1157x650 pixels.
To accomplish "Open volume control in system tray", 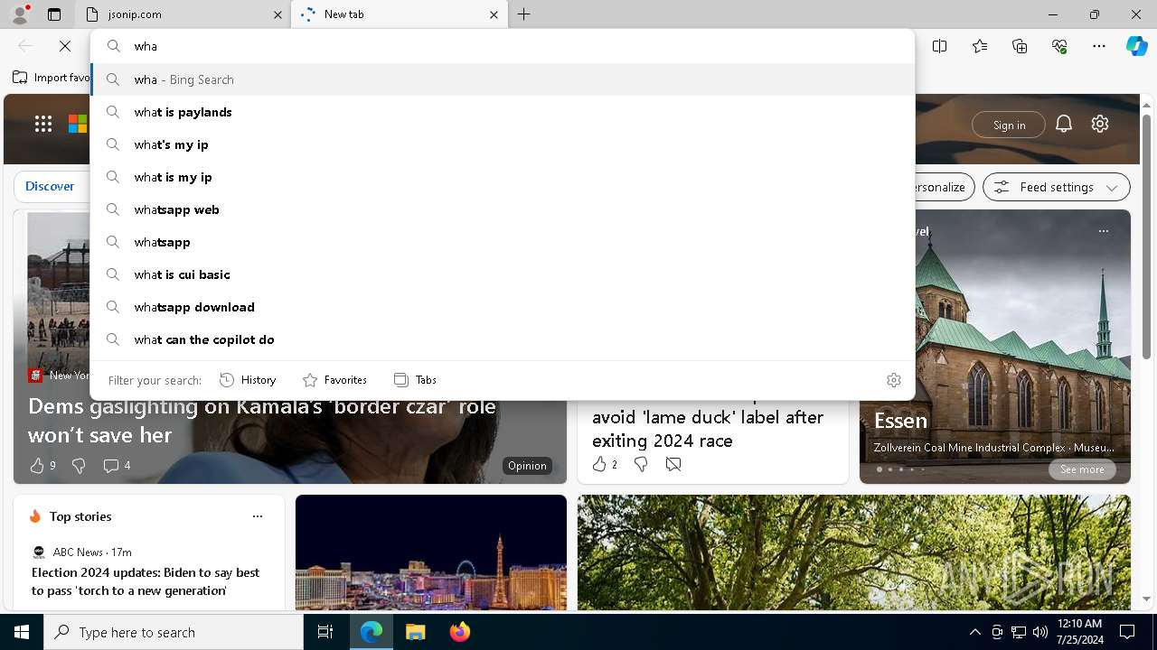I will (1040, 632).
